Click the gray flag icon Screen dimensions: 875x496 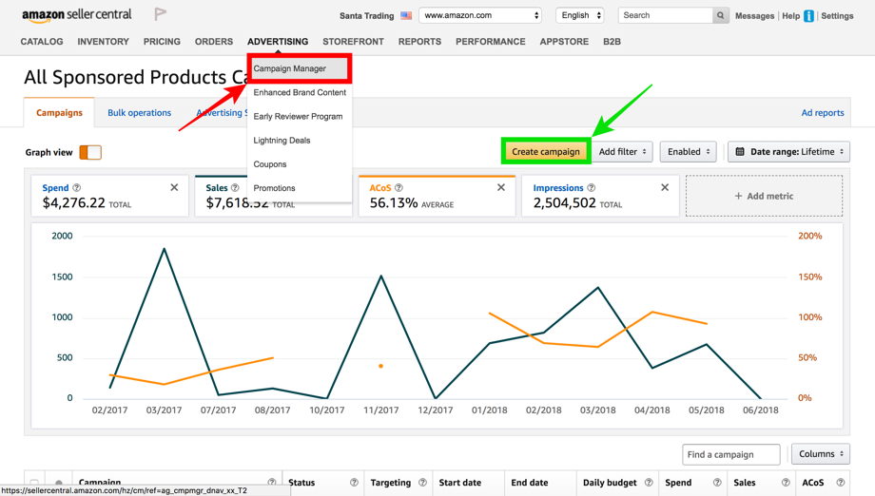tap(160, 14)
